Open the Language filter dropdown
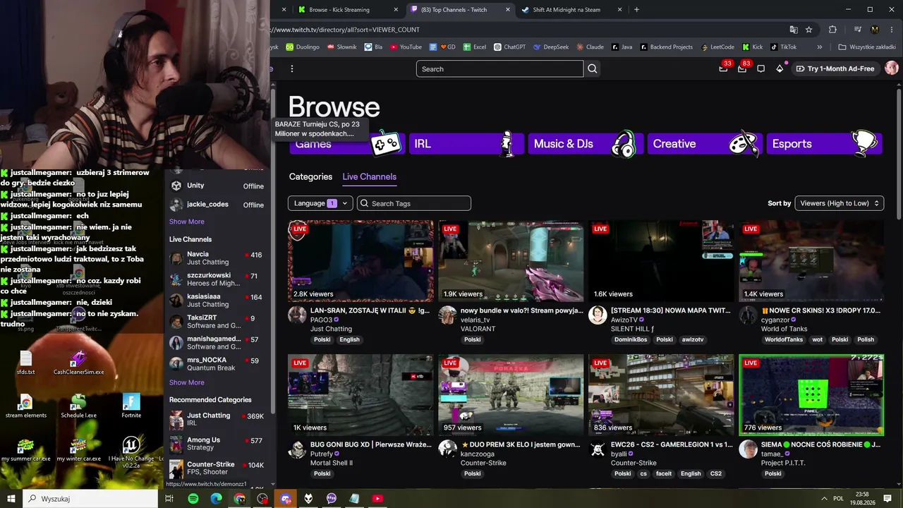The height and width of the screenshot is (508, 903). pos(320,203)
